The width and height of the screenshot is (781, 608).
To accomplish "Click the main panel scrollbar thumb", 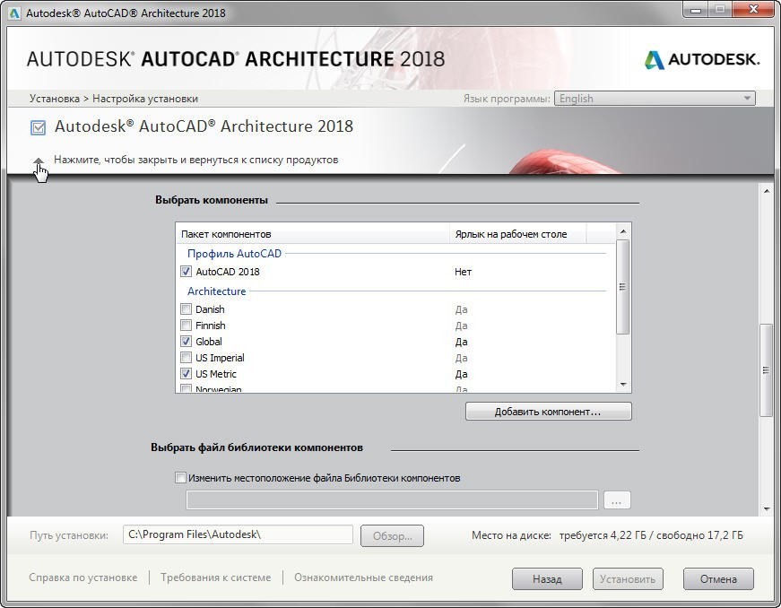I will click(766, 370).
